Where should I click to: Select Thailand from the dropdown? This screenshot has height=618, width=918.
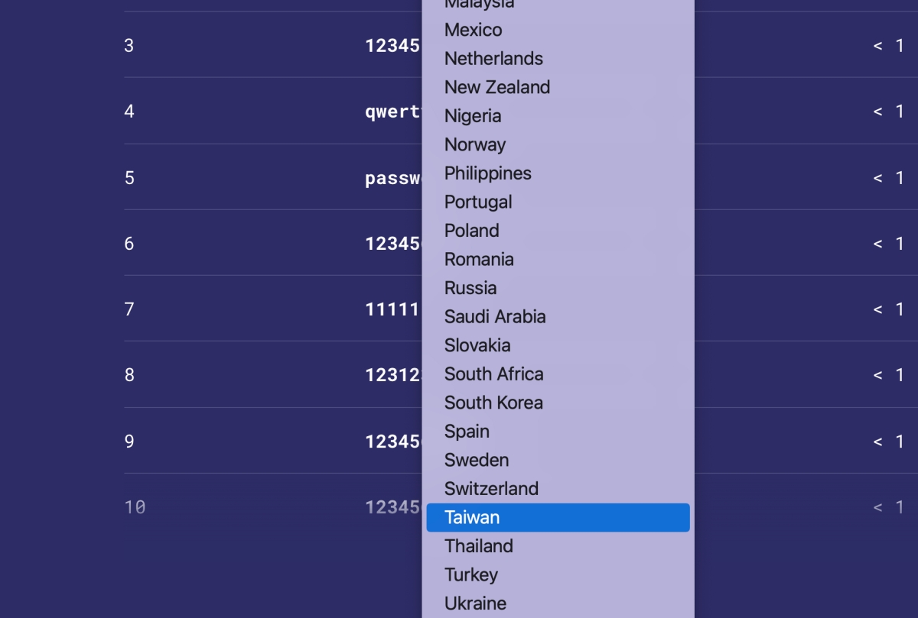tap(479, 545)
